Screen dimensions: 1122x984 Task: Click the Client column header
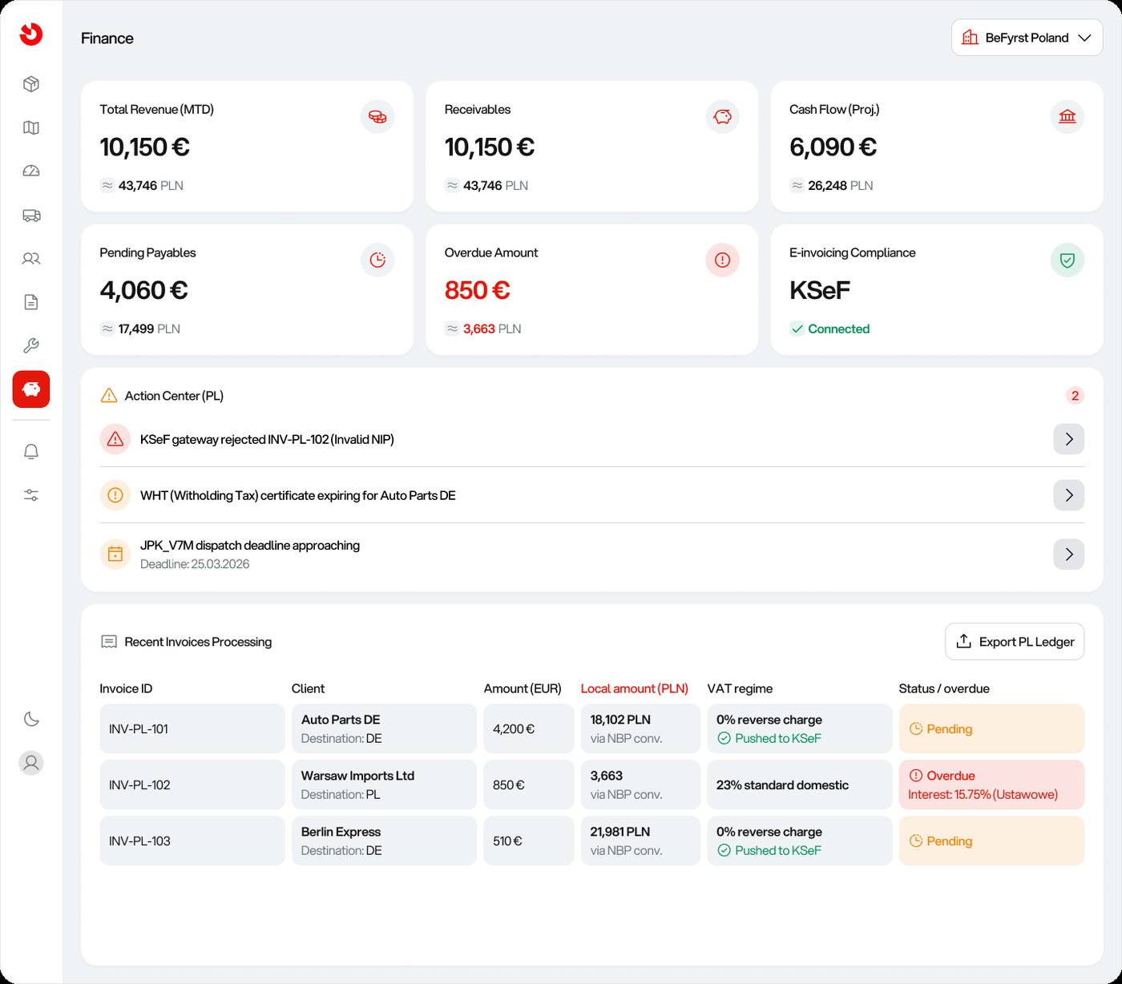coord(309,689)
